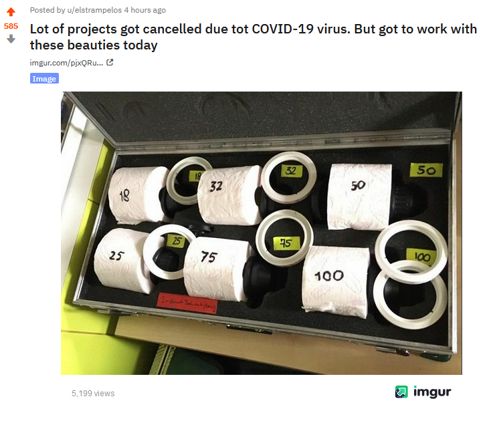Click the Image flair tag

[44, 78]
